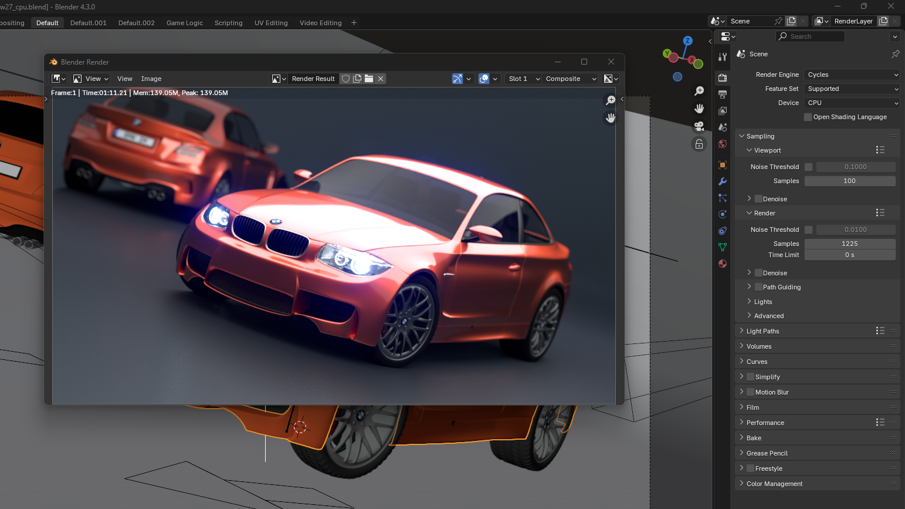
Task: Open the Image menu in render window
Action: point(151,79)
